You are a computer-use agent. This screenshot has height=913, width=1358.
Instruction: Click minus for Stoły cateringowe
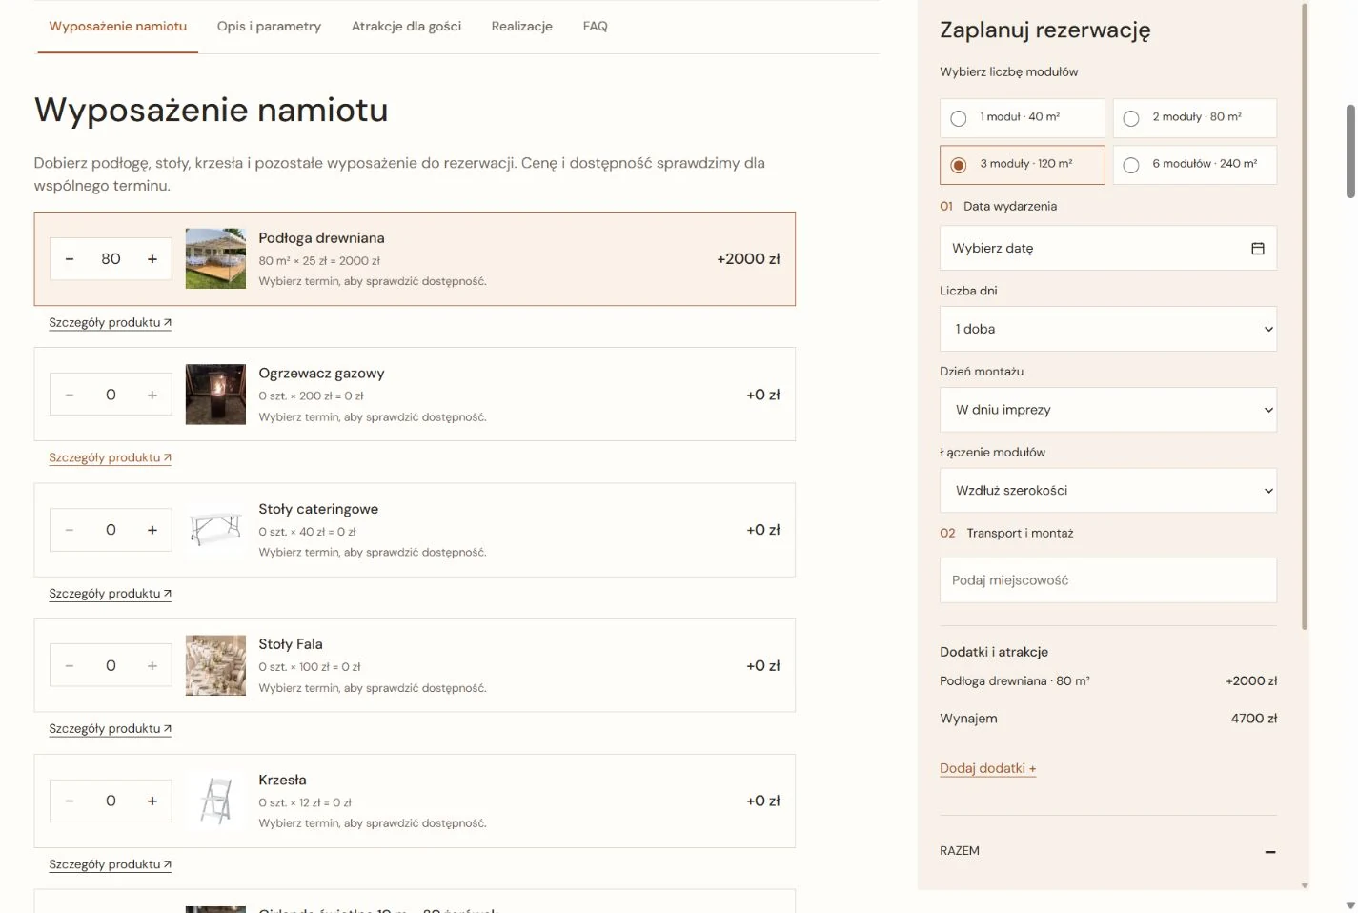70,530
